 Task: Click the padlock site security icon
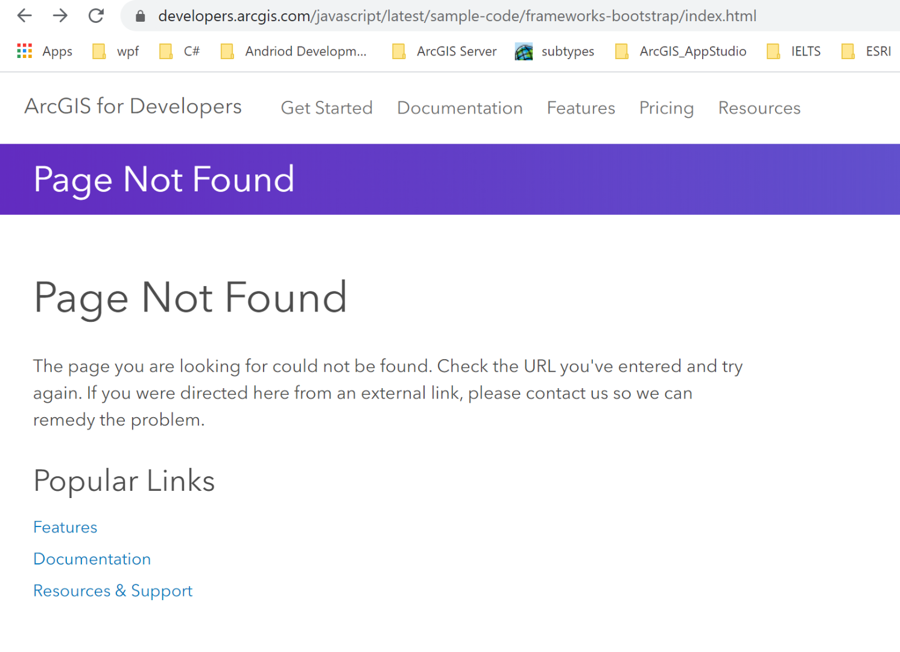tap(141, 16)
